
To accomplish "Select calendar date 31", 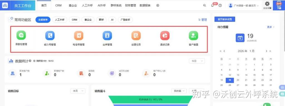I will [271, 85].
